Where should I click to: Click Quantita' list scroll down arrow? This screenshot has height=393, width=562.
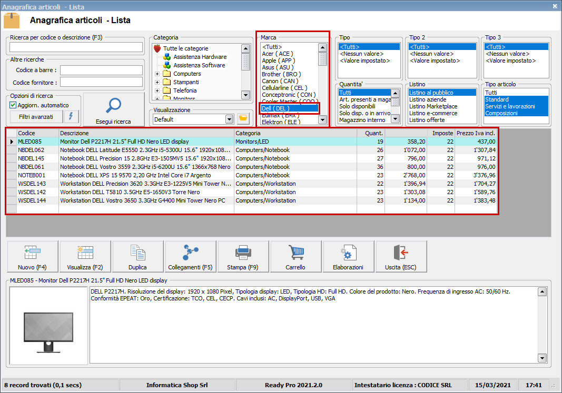pyautogui.click(x=395, y=118)
